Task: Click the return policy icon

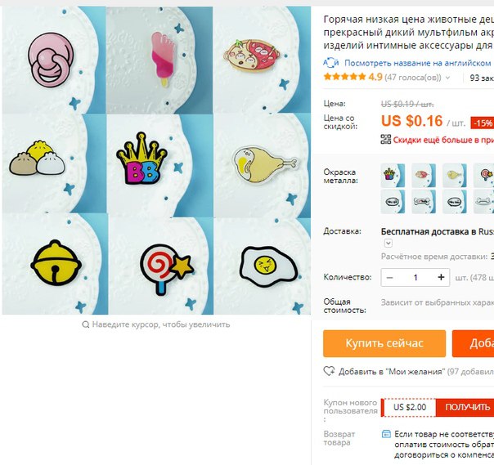Action: (x=386, y=434)
